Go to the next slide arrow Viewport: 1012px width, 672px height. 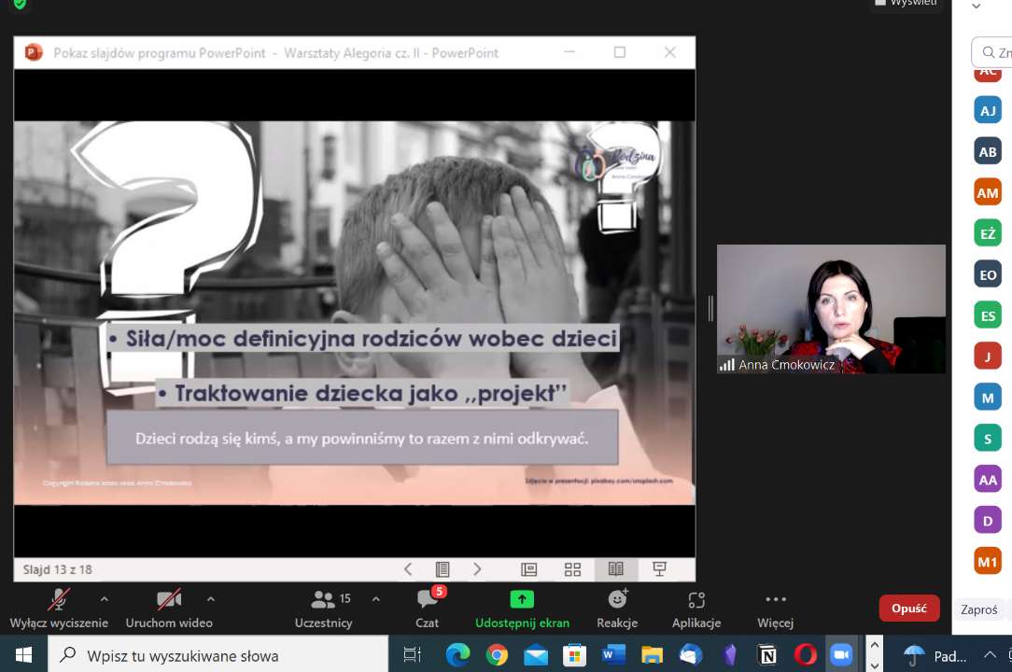tap(477, 569)
